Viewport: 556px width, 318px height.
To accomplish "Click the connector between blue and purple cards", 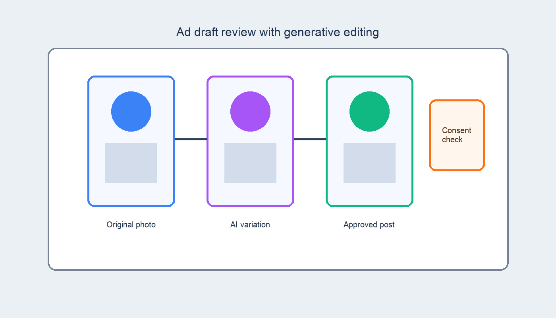I will [x=191, y=139].
